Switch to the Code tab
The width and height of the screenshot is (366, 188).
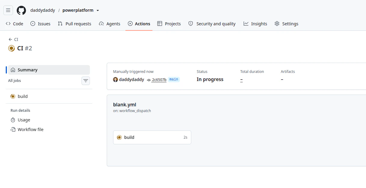click(14, 24)
